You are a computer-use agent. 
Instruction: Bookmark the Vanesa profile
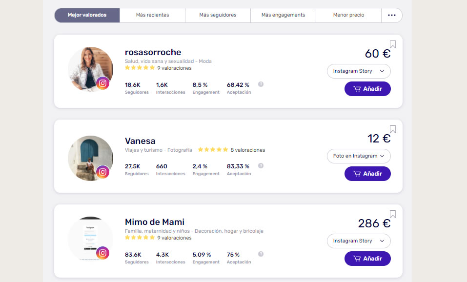tap(393, 129)
